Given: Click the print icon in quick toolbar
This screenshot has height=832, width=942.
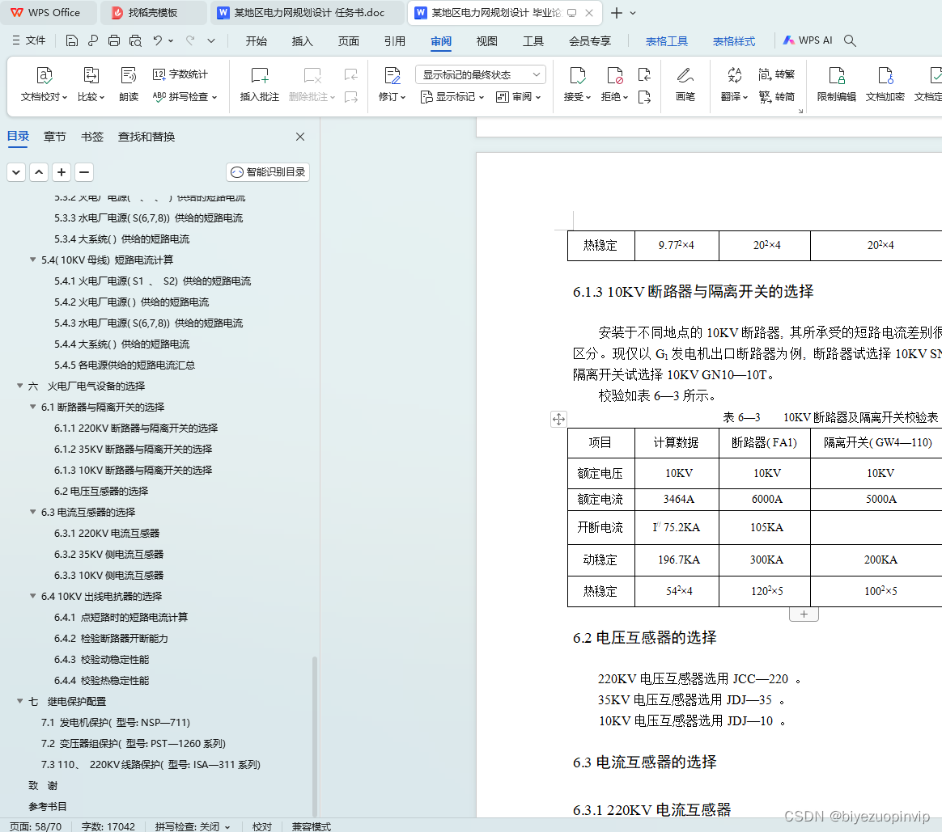Looking at the screenshot, I should [x=114, y=40].
